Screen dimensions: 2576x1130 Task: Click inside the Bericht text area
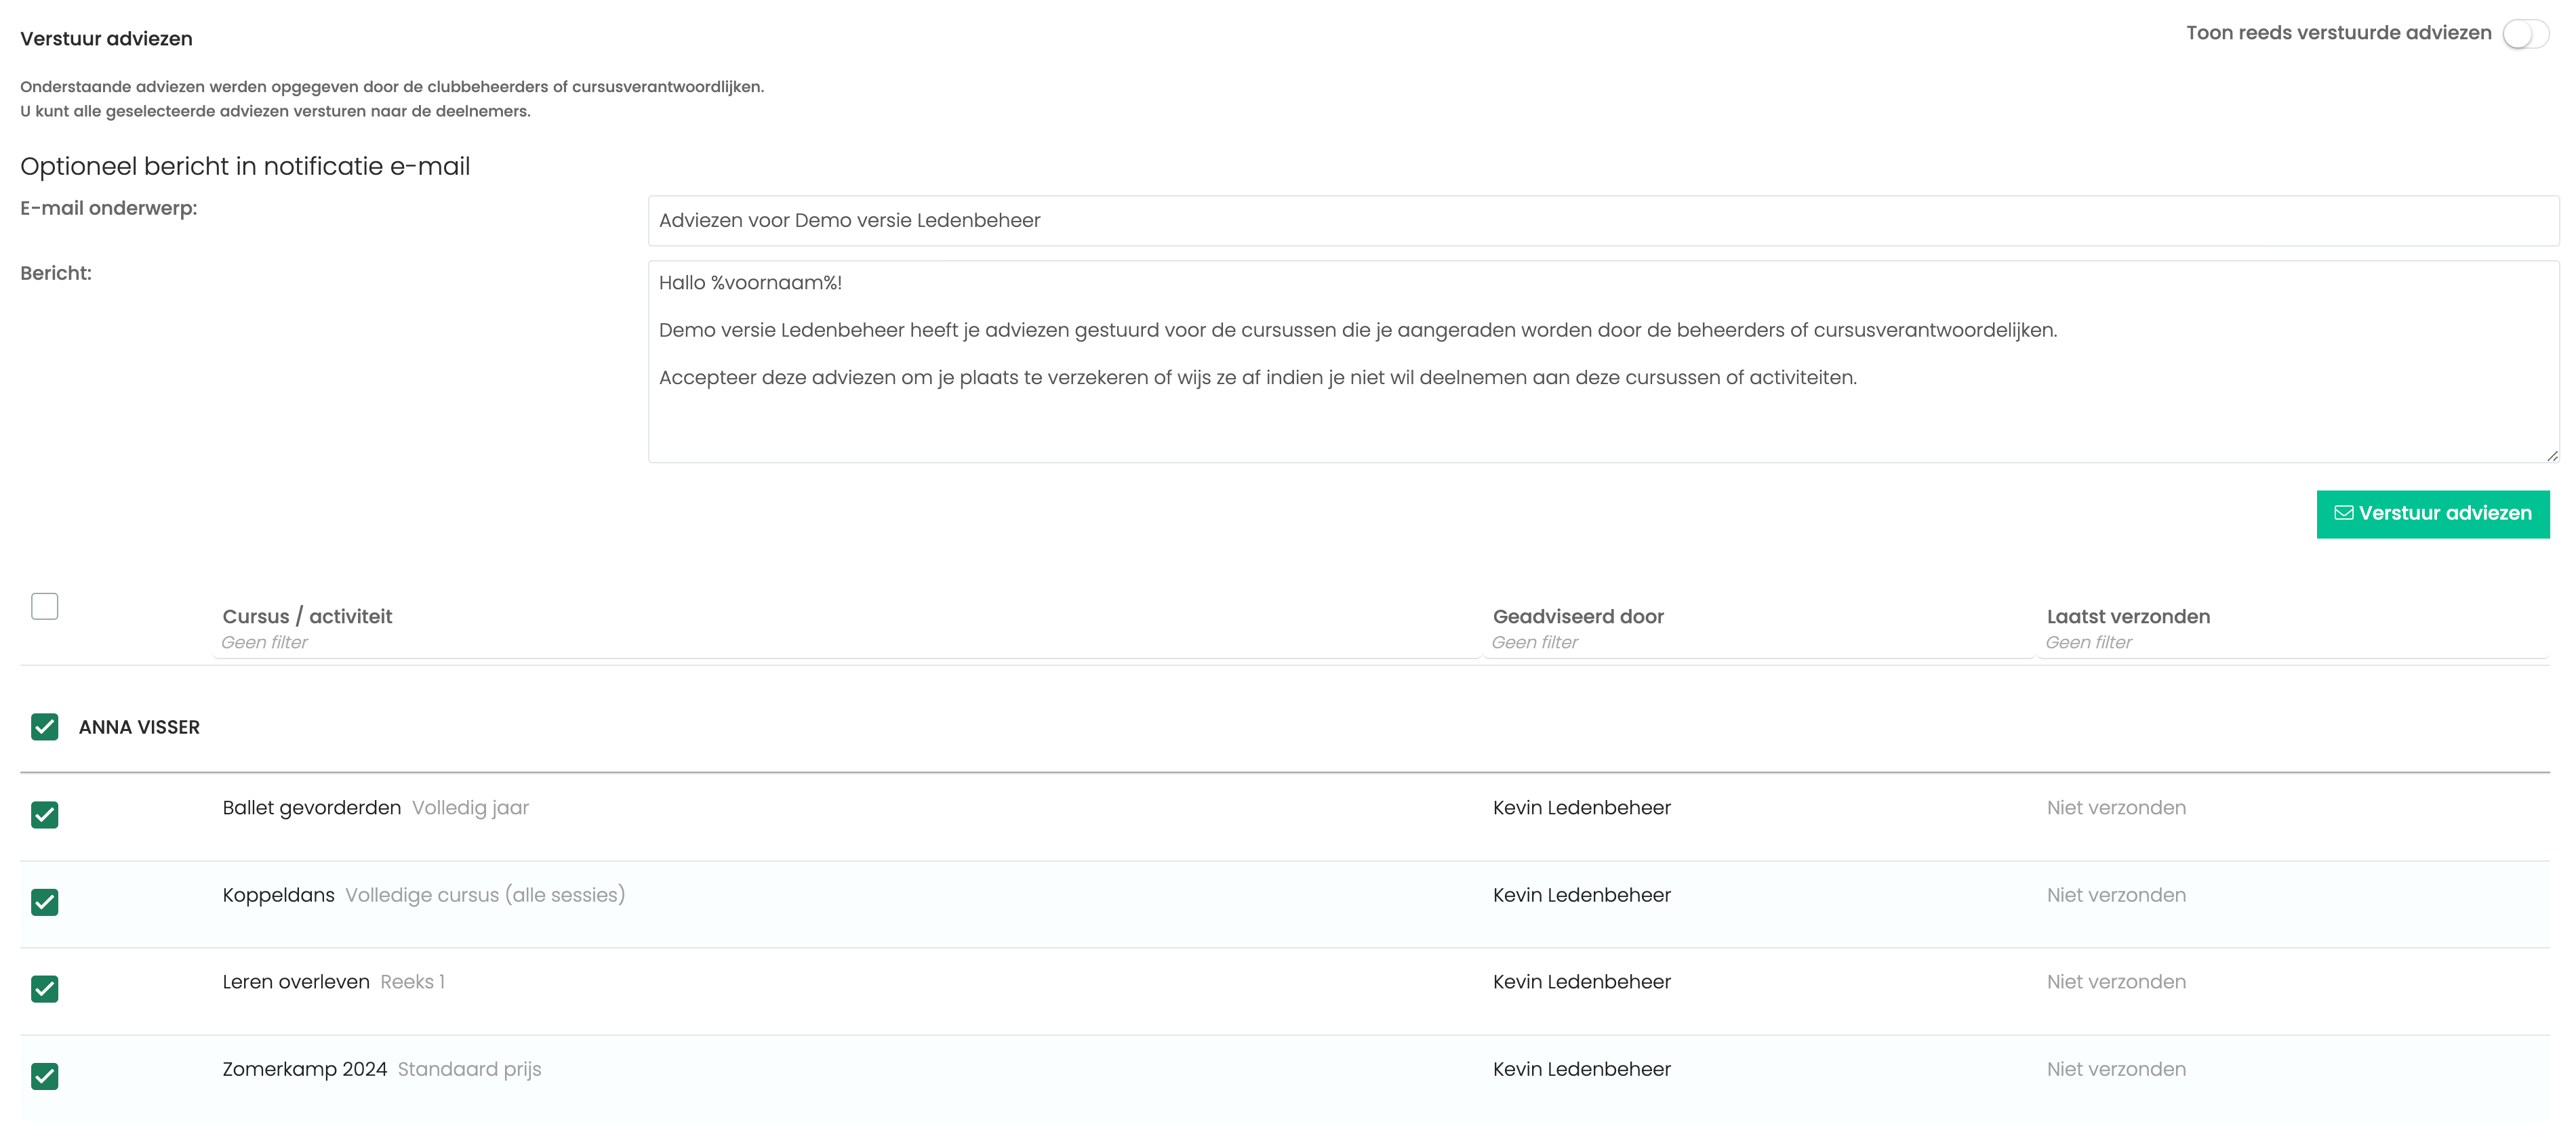[1603, 362]
